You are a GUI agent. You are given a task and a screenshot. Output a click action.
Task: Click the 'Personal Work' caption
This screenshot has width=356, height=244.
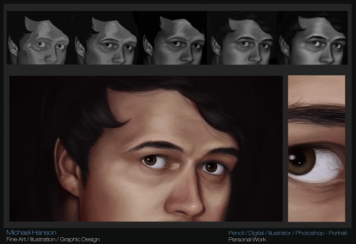[x=247, y=239]
